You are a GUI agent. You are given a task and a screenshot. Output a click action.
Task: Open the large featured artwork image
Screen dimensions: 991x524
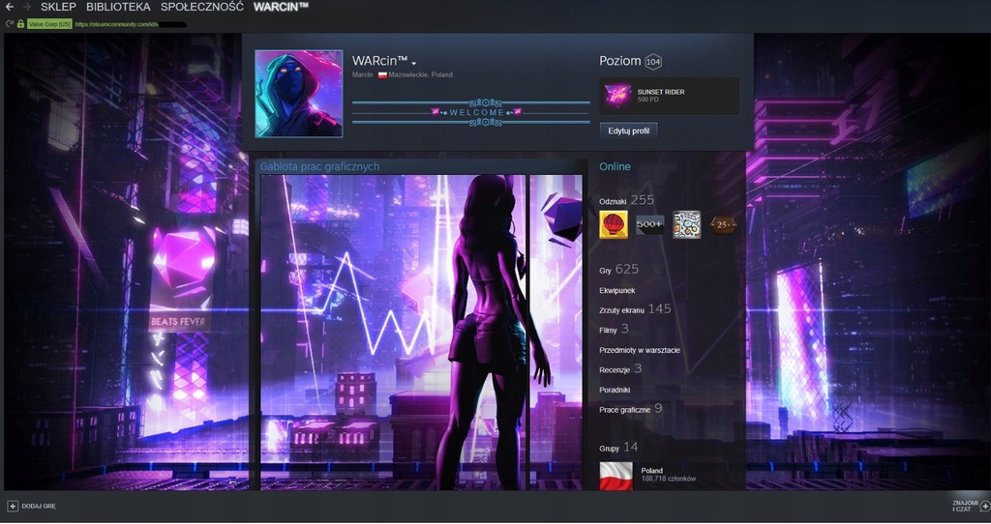[x=393, y=332]
